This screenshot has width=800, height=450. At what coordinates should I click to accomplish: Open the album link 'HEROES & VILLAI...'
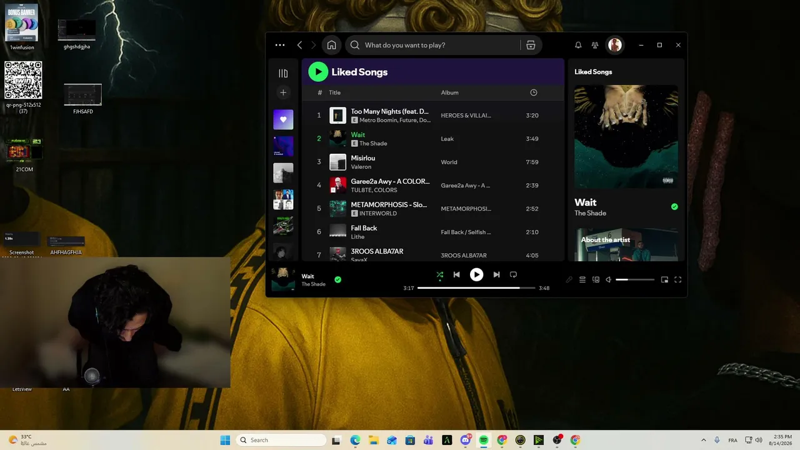coord(466,116)
